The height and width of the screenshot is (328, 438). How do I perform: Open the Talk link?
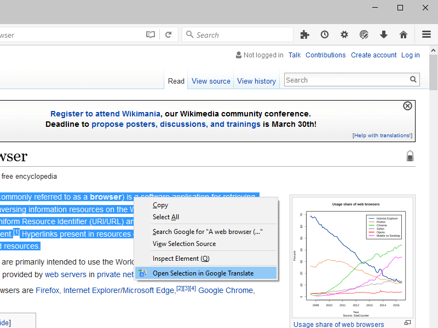click(295, 55)
